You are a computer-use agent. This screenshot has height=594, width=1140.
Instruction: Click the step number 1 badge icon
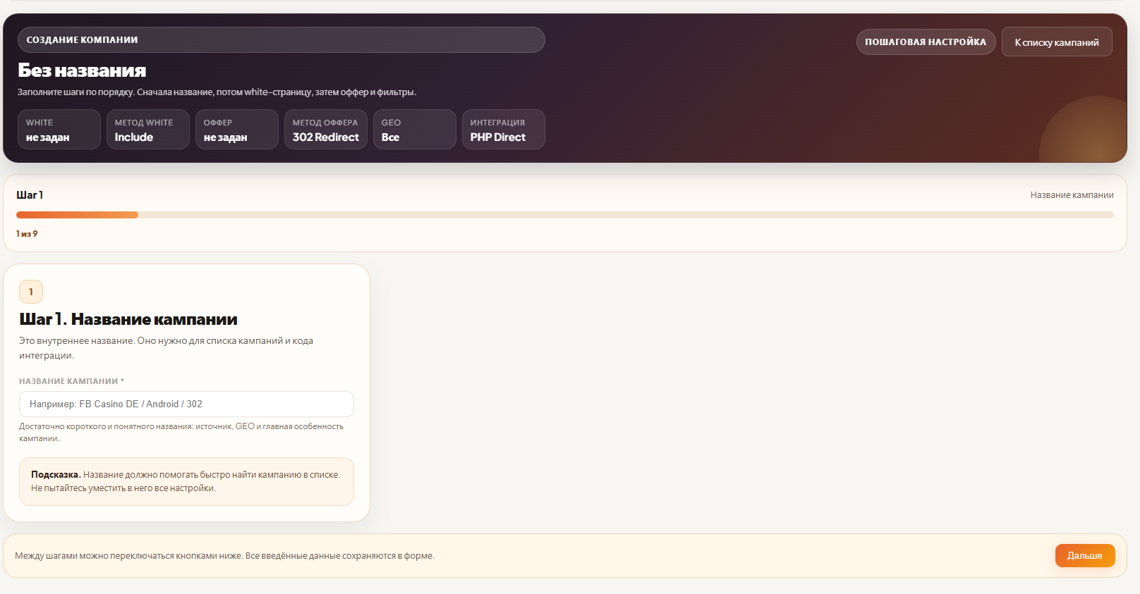(x=31, y=292)
